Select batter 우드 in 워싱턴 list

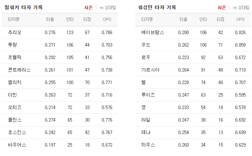146,45
